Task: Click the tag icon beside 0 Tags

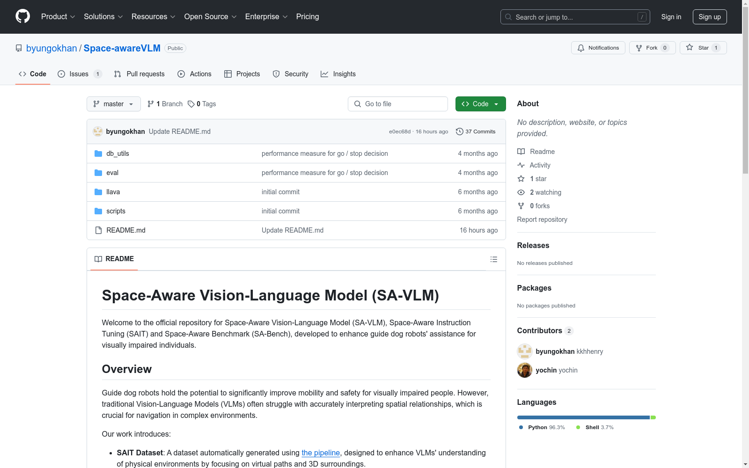Action: pyautogui.click(x=191, y=104)
